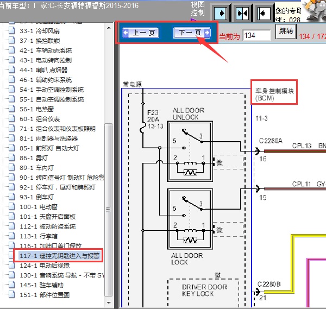Screen dimensions: 326x309
Task: Select 60-1 组合仪表 entry
Action: tap(40, 119)
